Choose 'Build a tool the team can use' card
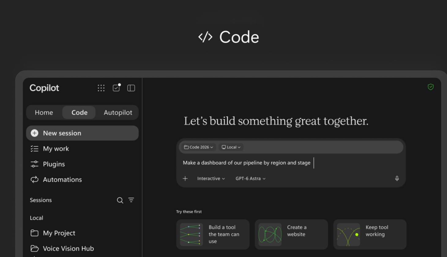This screenshot has width=447, height=257. point(213,234)
